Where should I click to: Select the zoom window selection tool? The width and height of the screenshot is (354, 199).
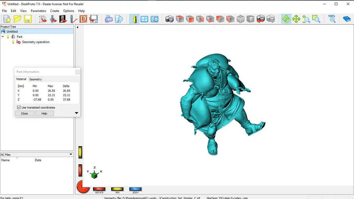pos(316,19)
